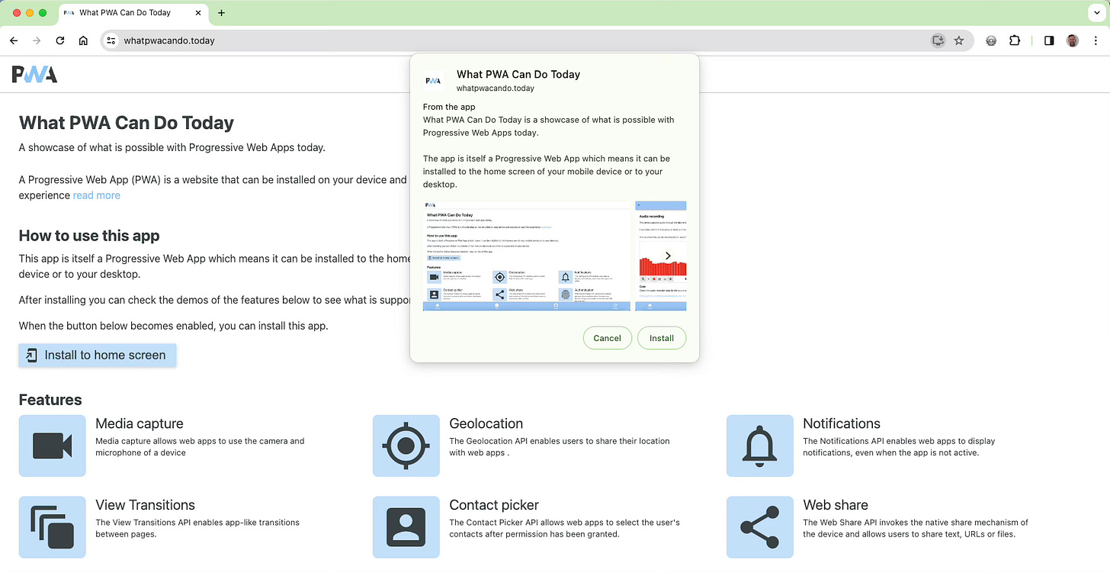The image size is (1110, 573).
Task: Click the extension icon left of puzzle icon
Action: (x=991, y=40)
